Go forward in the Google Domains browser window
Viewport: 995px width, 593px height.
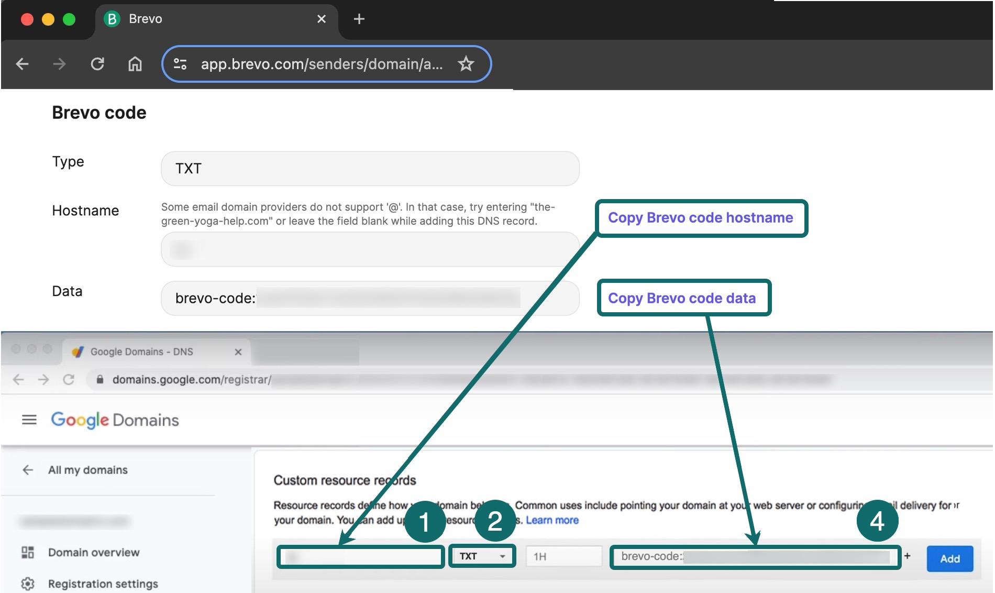click(x=43, y=379)
